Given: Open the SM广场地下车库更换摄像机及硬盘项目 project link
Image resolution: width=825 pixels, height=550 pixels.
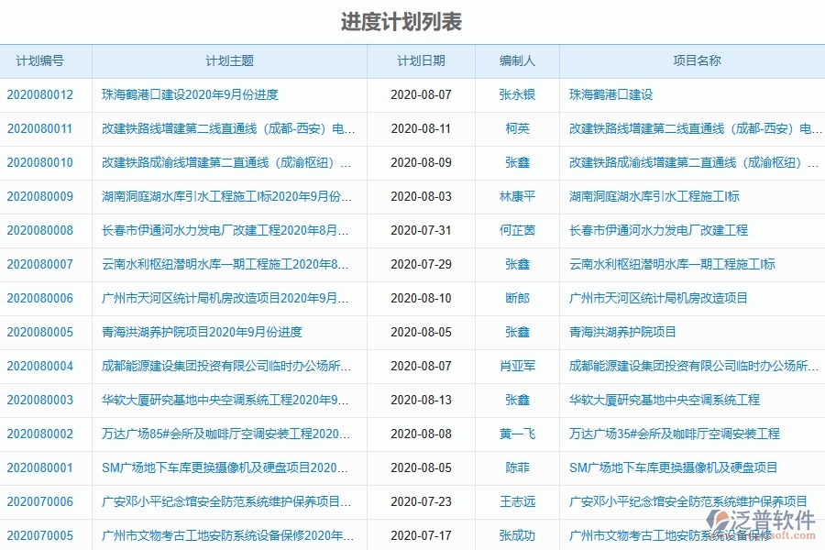Looking at the screenshot, I should tap(669, 467).
